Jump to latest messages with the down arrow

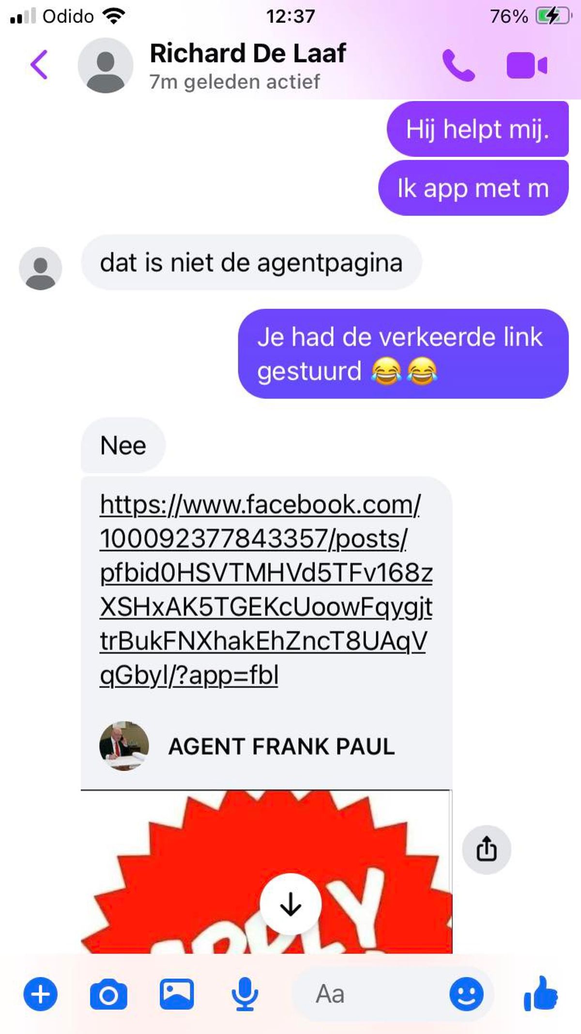290,904
